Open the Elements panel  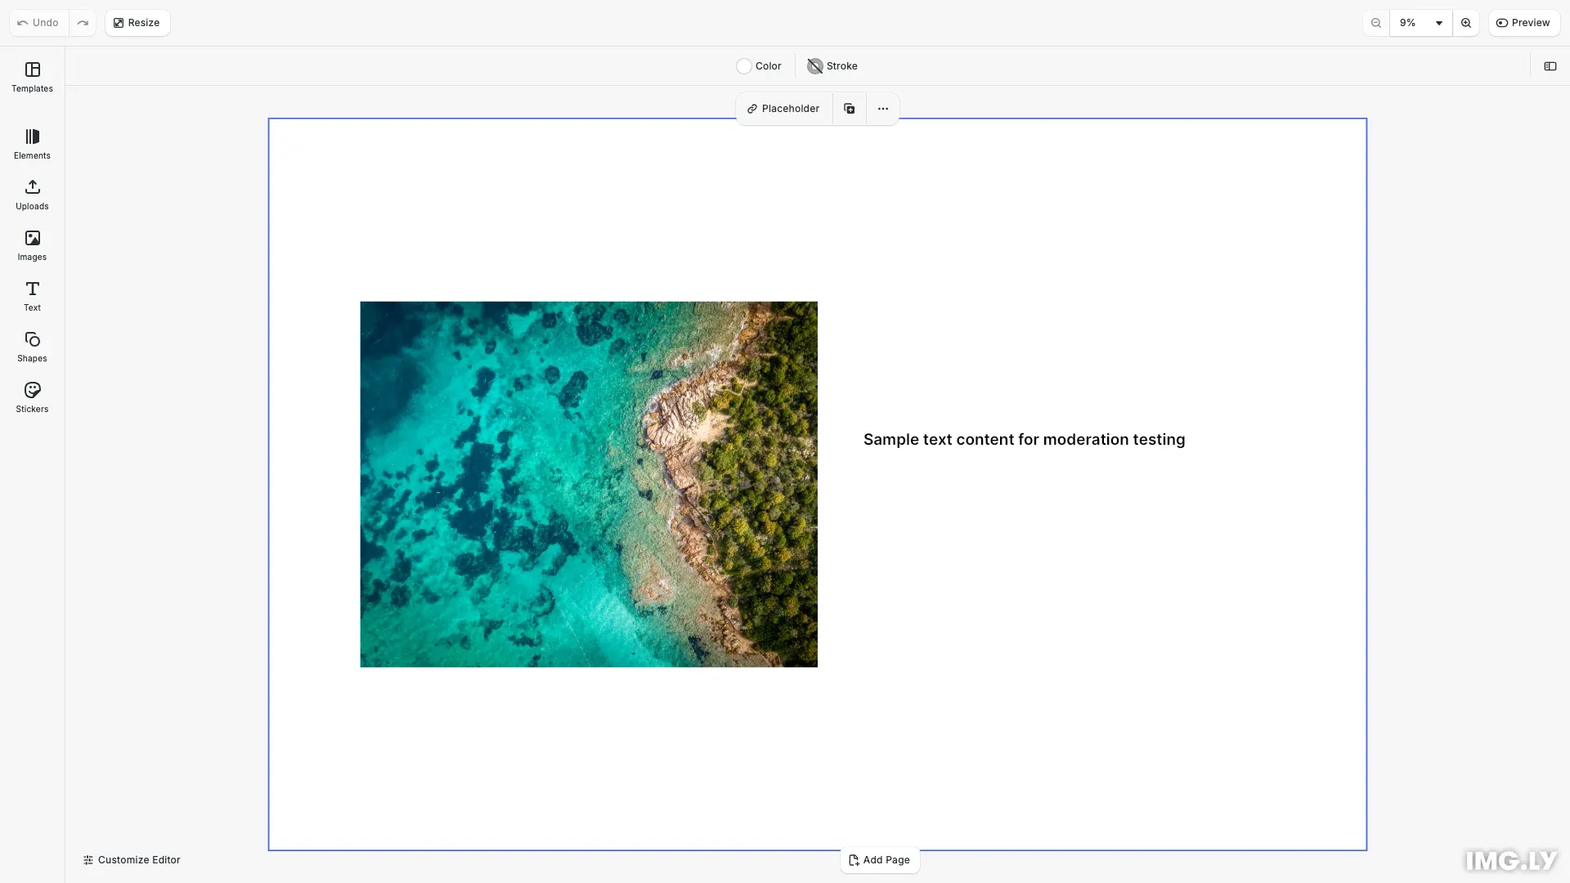[32, 144]
